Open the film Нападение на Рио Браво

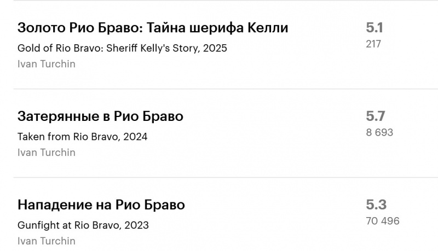click(101, 205)
